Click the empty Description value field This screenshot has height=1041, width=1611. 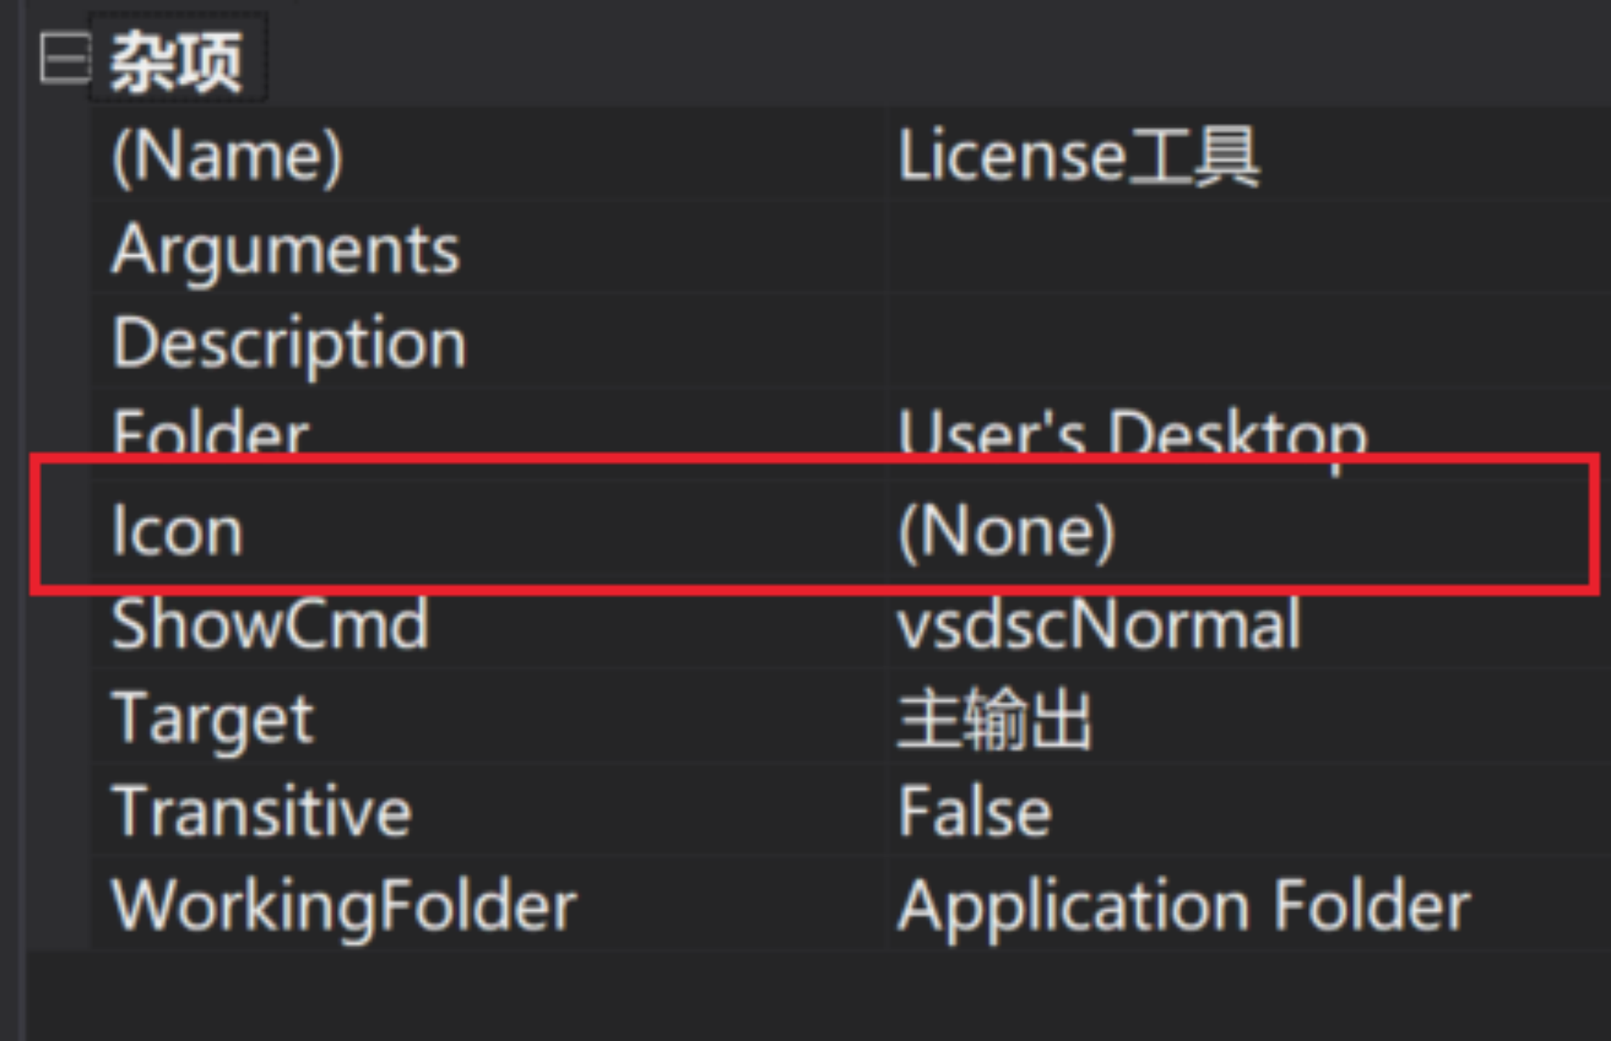(1157, 341)
